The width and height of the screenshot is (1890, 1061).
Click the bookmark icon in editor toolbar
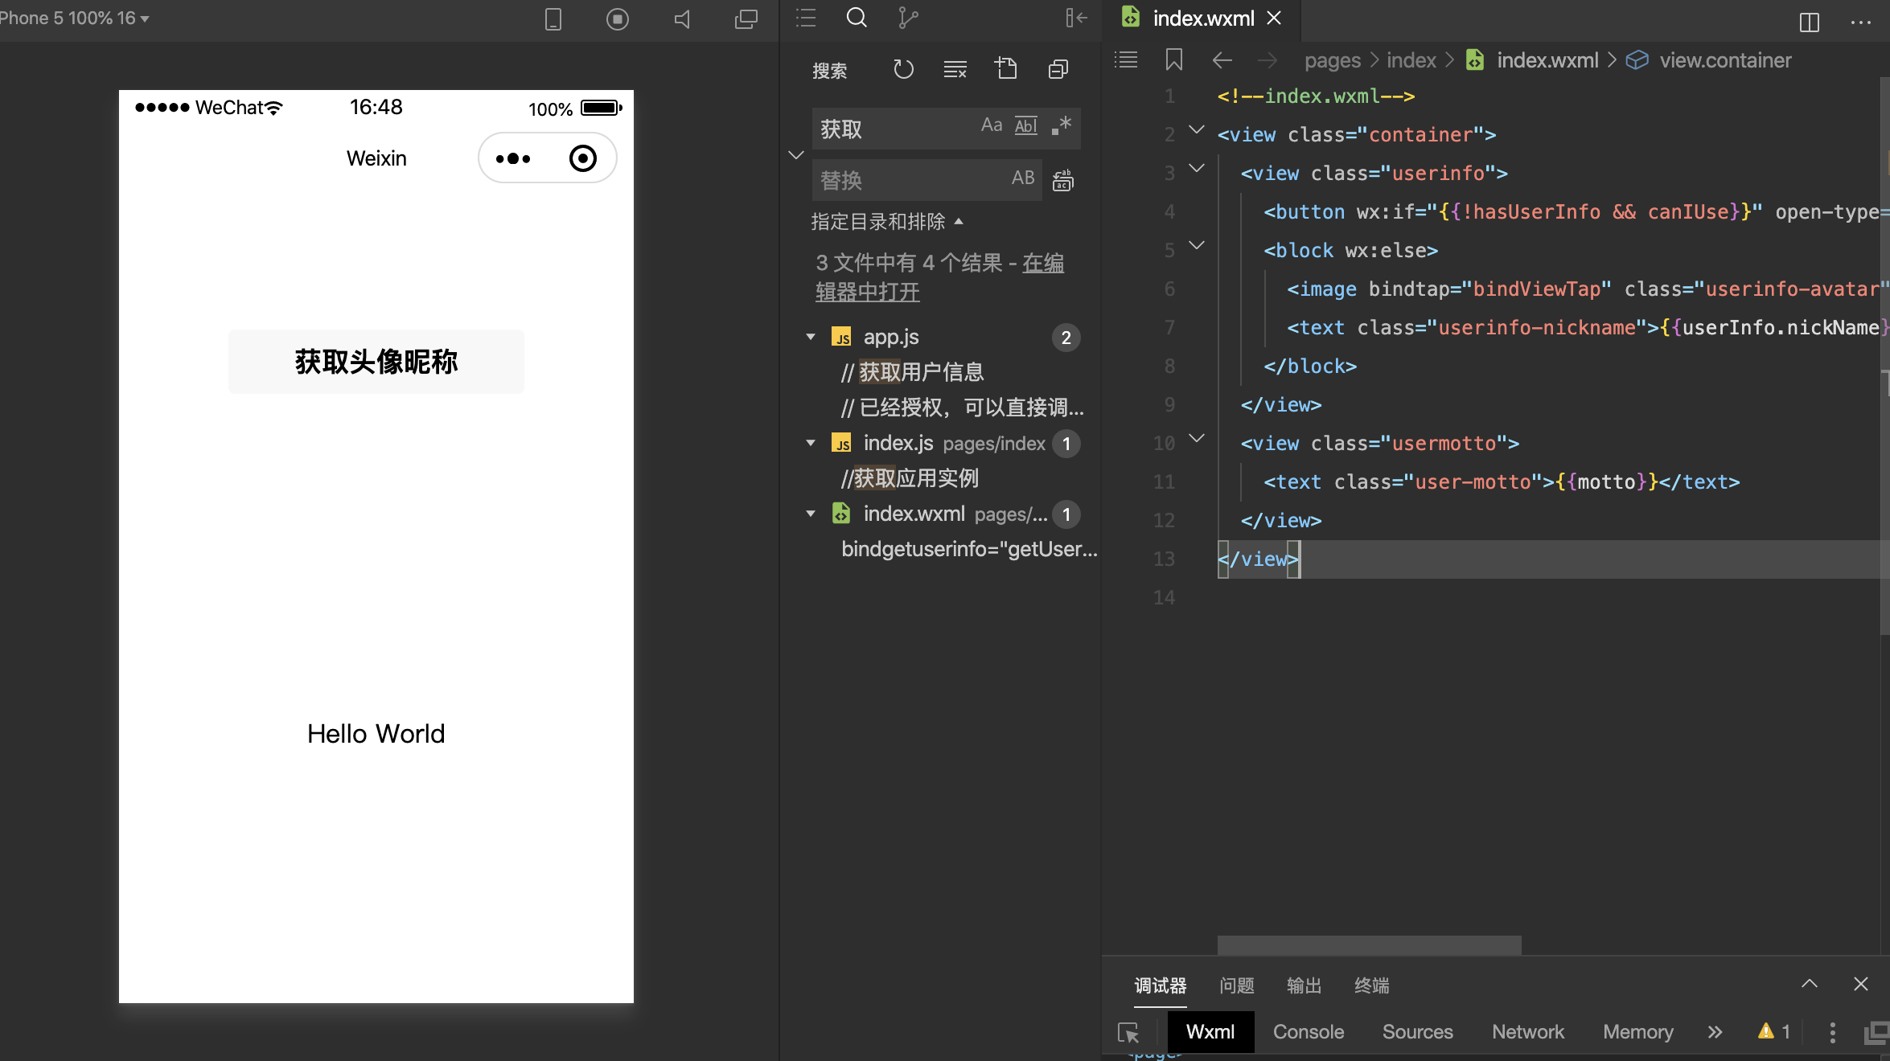pos(1173,60)
